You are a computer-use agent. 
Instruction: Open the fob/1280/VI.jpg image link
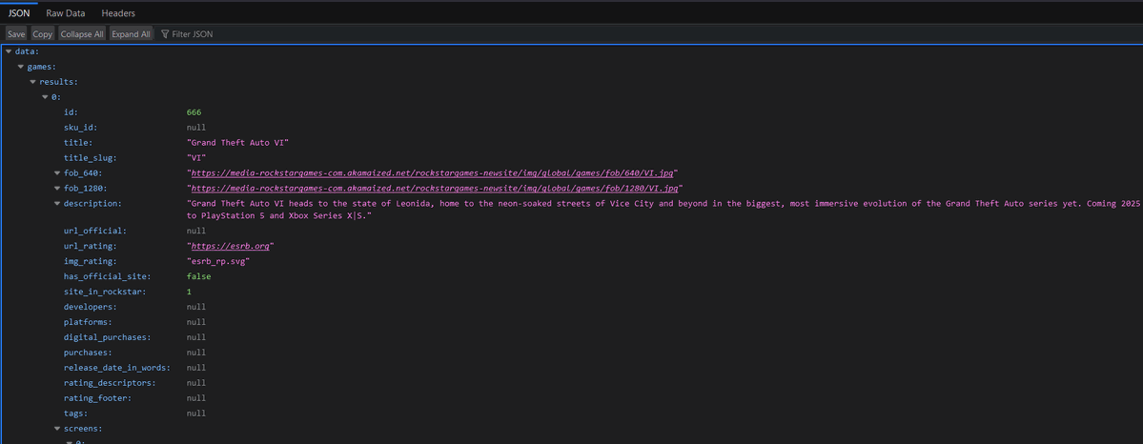(x=436, y=189)
